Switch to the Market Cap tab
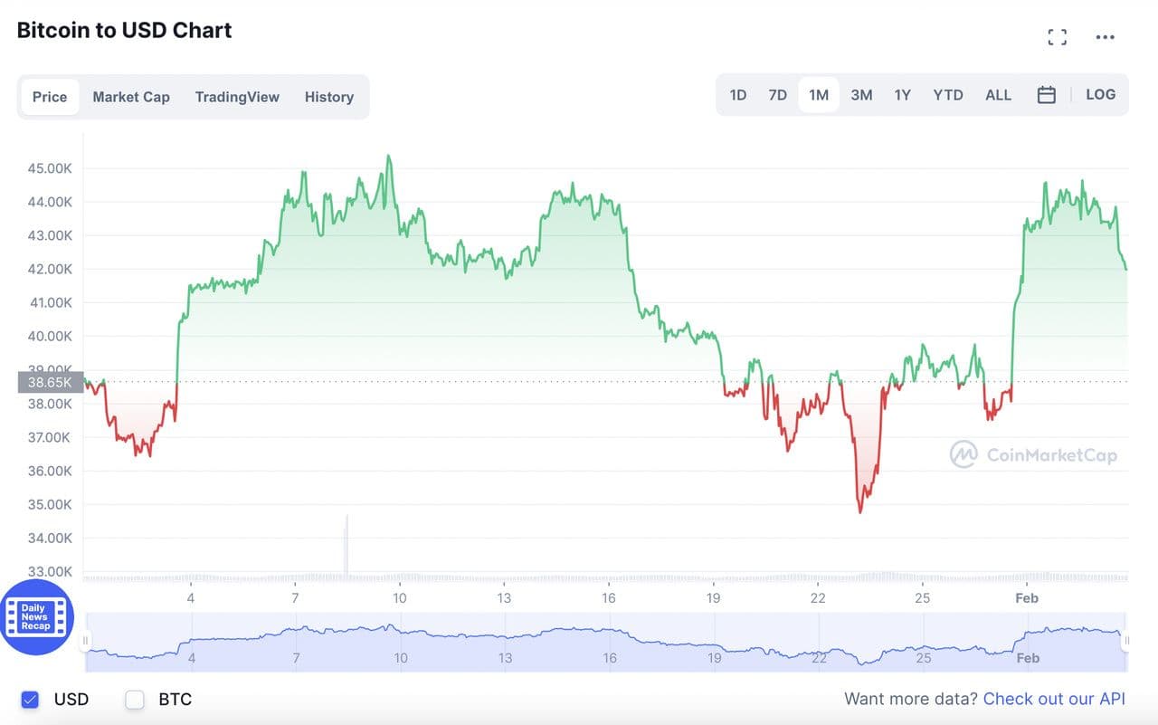Viewport: 1158px width, 725px height. click(131, 97)
